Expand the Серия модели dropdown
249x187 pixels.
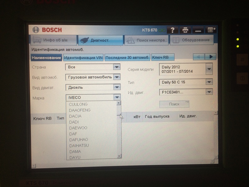[209, 69]
